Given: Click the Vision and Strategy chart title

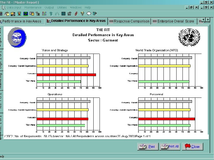Looking at the screenshot, I should [55, 50].
